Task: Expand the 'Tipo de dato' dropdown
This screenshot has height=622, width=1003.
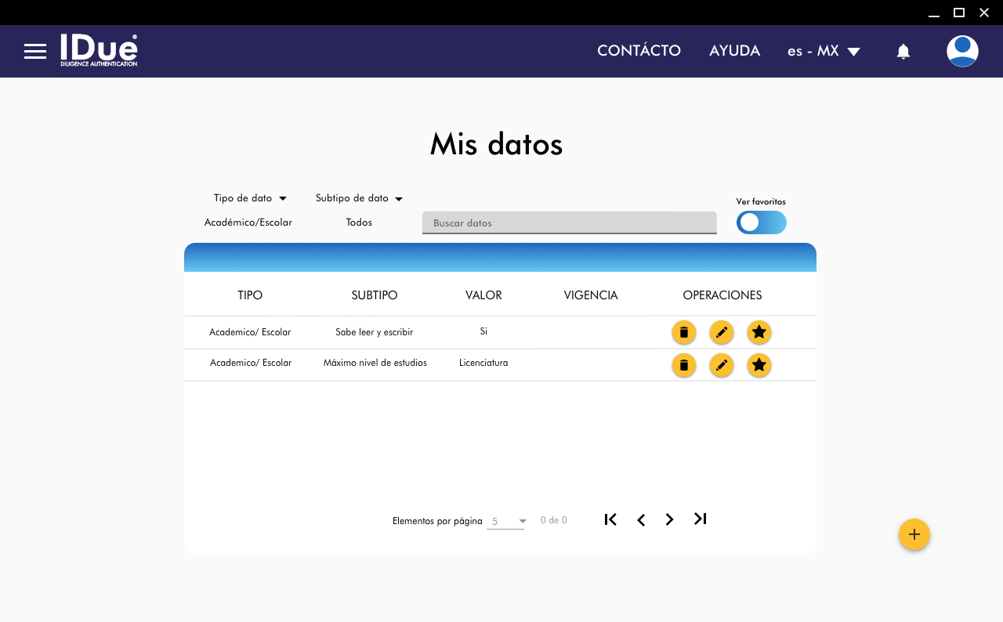Action: click(x=250, y=198)
